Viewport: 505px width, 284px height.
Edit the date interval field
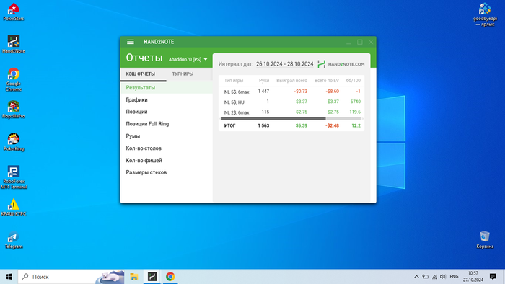pos(285,64)
